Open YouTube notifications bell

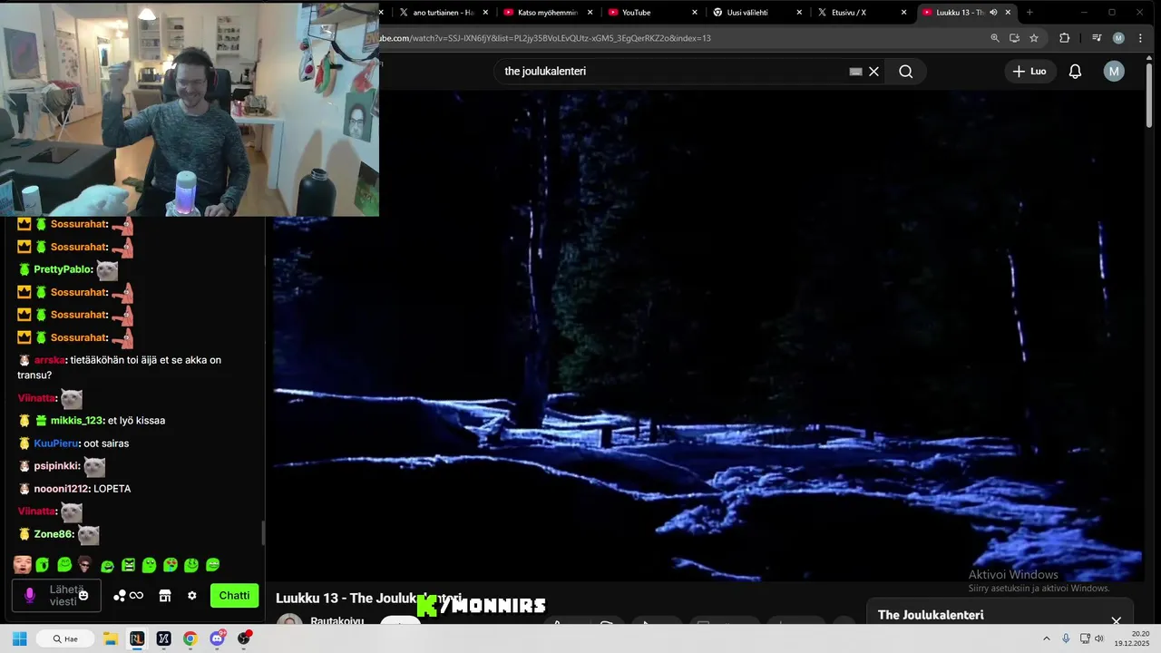point(1075,72)
